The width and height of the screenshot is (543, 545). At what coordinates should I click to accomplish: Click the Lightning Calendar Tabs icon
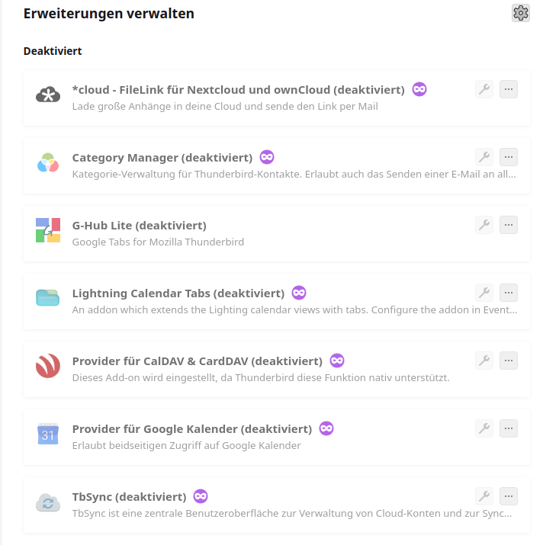point(48,299)
